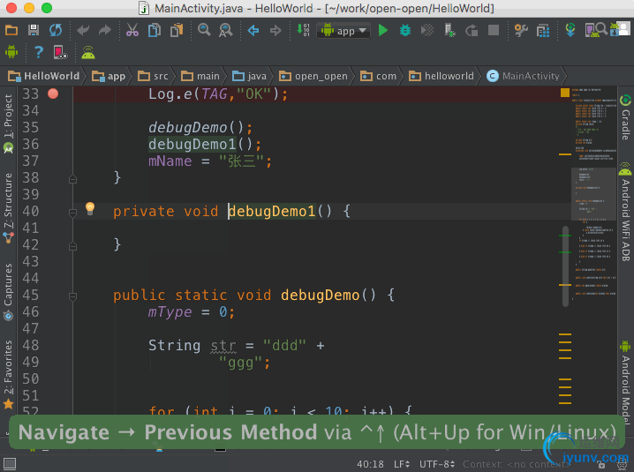Click the yellow lightbulb intention icon

(x=90, y=208)
